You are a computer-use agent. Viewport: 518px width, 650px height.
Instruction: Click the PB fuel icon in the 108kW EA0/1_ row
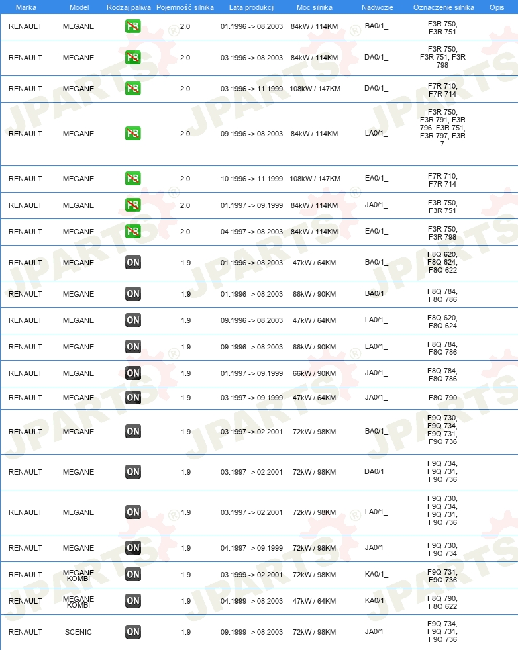point(133,179)
